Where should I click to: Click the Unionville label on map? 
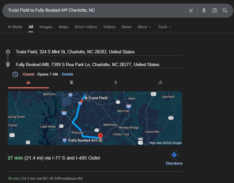[152, 132]
